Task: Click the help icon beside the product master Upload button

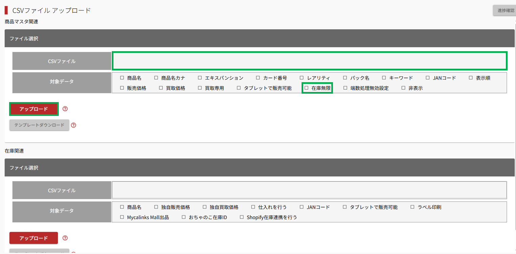Action: pos(66,109)
